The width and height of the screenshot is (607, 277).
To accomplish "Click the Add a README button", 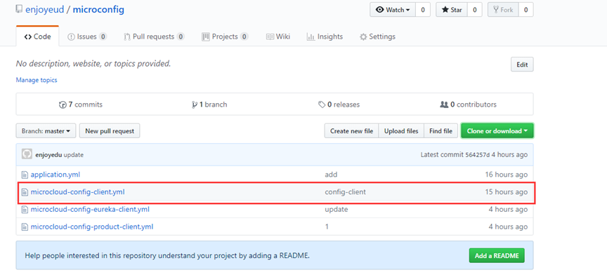I will (497, 255).
